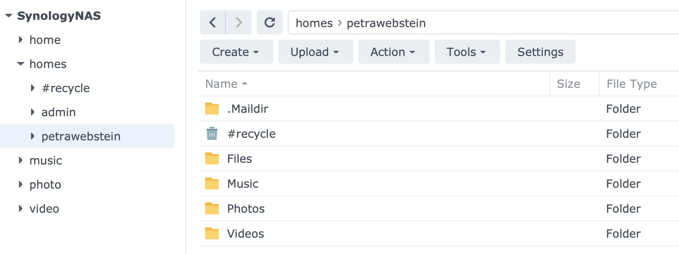Click the forward navigation arrow
679x254 pixels.
(x=239, y=22)
